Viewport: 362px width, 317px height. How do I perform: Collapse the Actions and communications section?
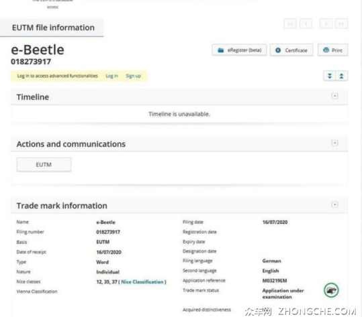(x=334, y=143)
